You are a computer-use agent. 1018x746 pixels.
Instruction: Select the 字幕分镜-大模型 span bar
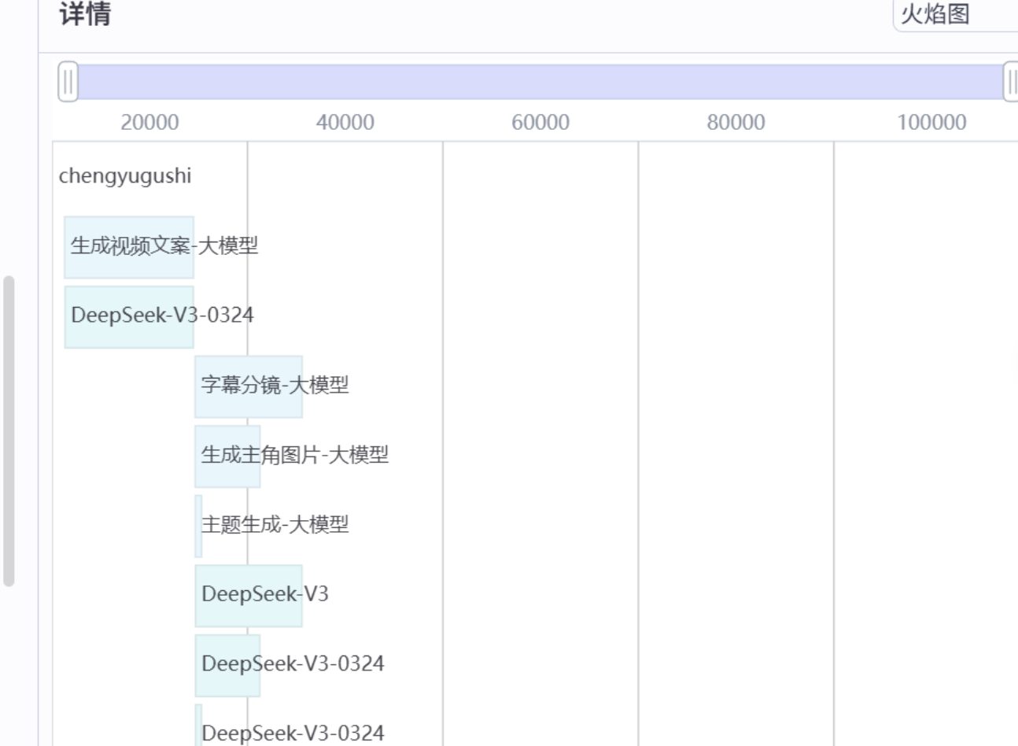click(249, 386)
